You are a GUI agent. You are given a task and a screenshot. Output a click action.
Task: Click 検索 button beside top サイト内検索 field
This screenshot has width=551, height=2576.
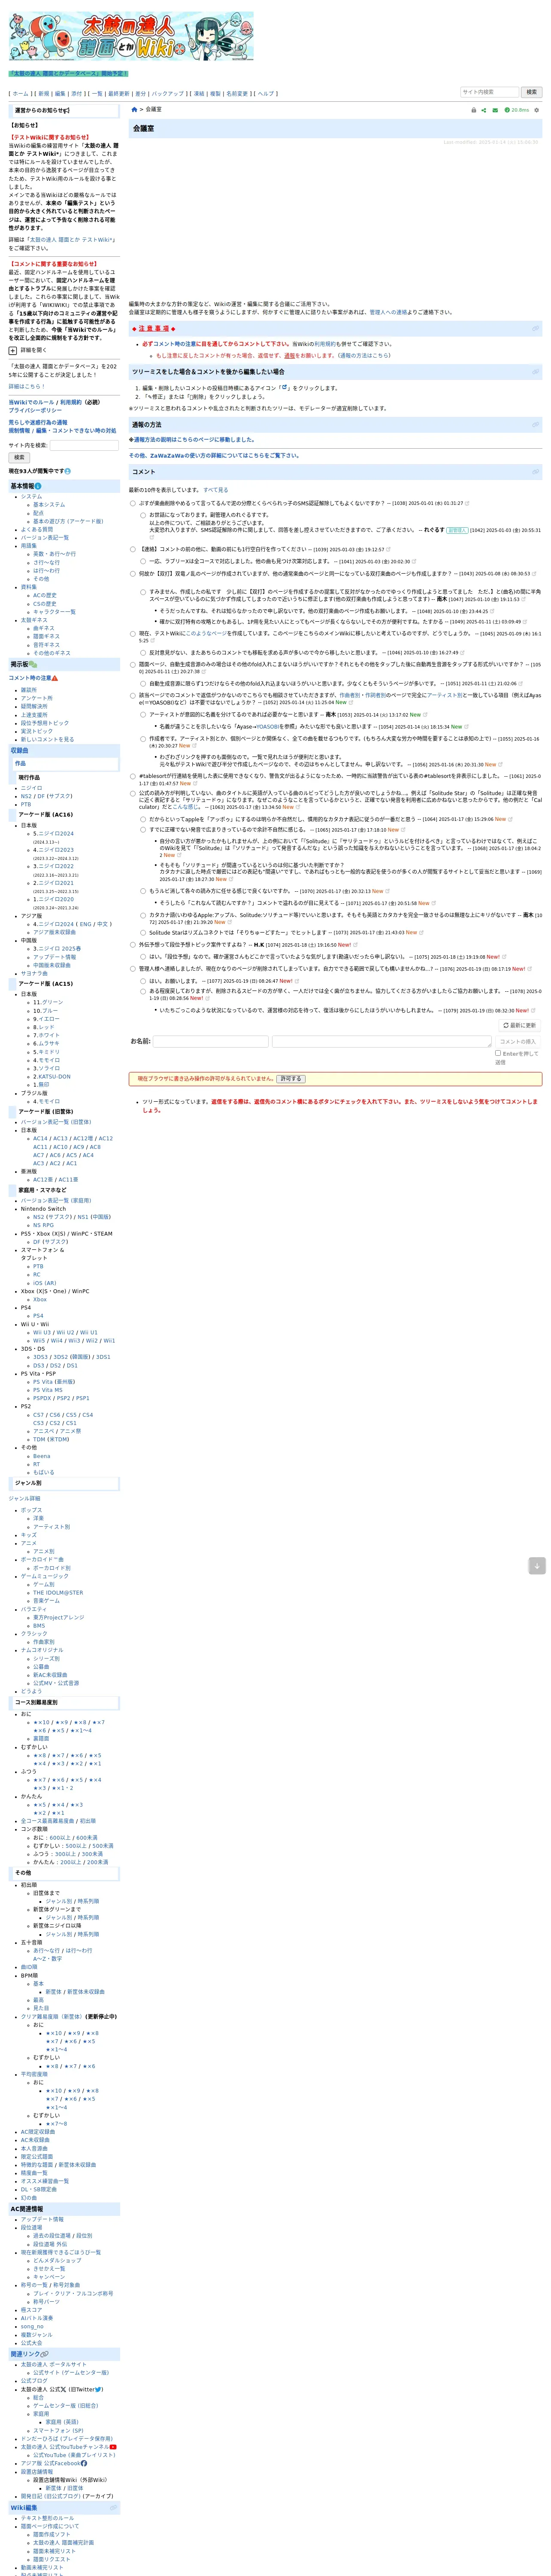532,92
